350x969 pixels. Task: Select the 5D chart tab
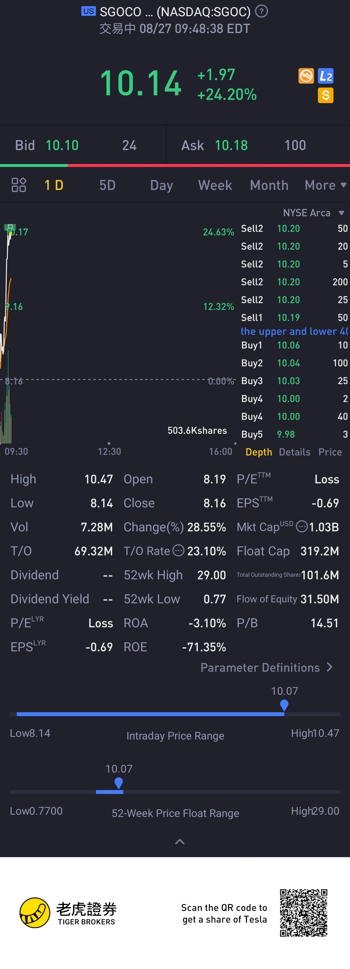[107, 185]
